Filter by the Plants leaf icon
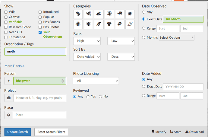The width and height of the screenshot is (208, 137). click(x=99, y=24)
